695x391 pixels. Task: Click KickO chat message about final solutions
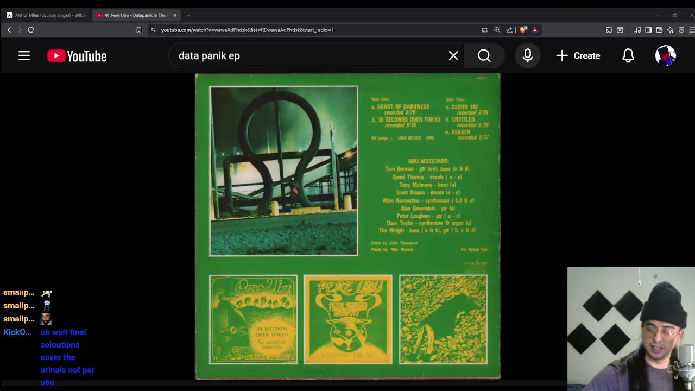(67, 357)
